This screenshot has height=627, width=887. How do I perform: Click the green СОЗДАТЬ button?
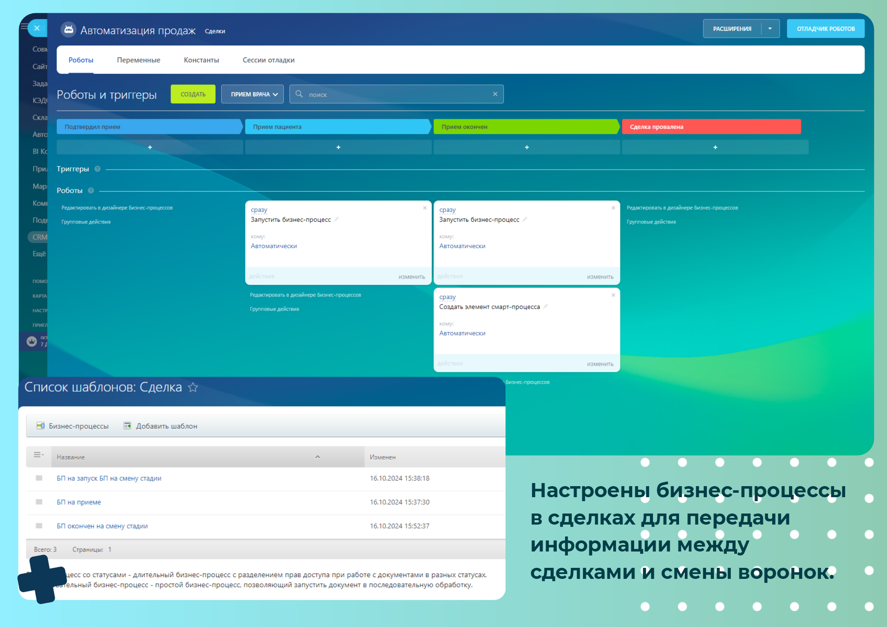[193, 94]
